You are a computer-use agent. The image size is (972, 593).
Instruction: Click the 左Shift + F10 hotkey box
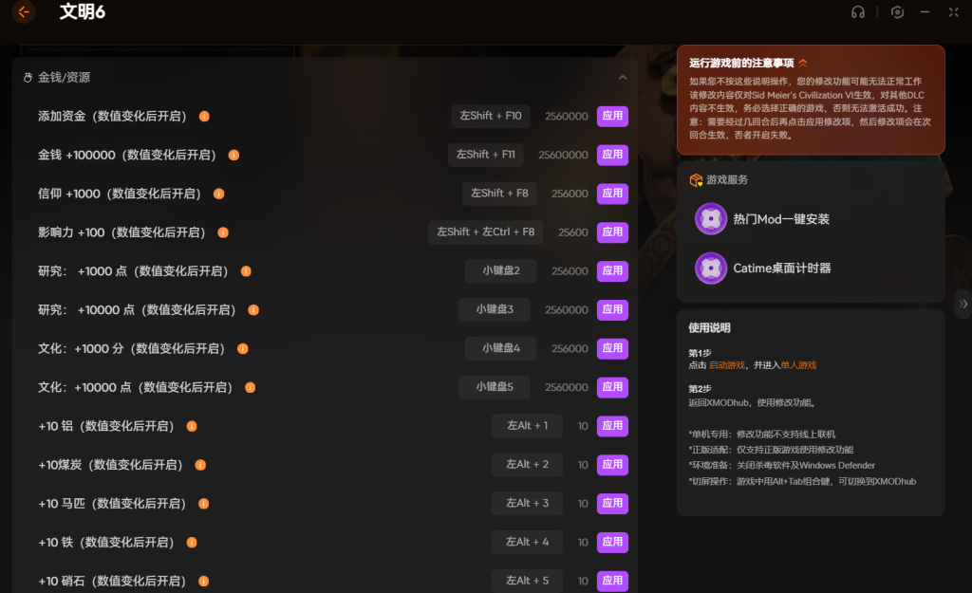[491, 116]
